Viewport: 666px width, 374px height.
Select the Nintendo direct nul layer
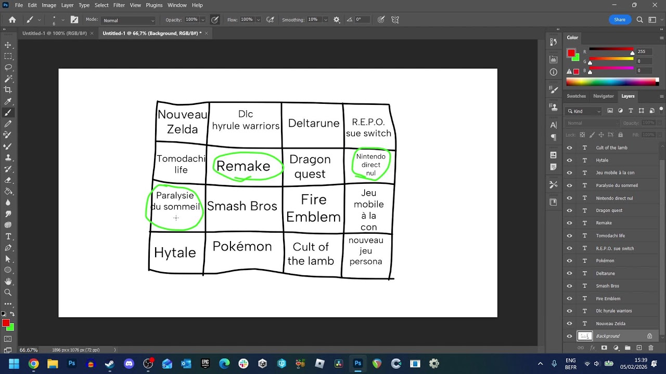click(x=614, y=198)
